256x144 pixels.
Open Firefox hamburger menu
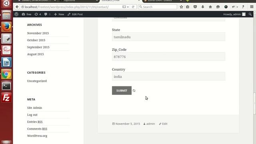pos(252,7)
